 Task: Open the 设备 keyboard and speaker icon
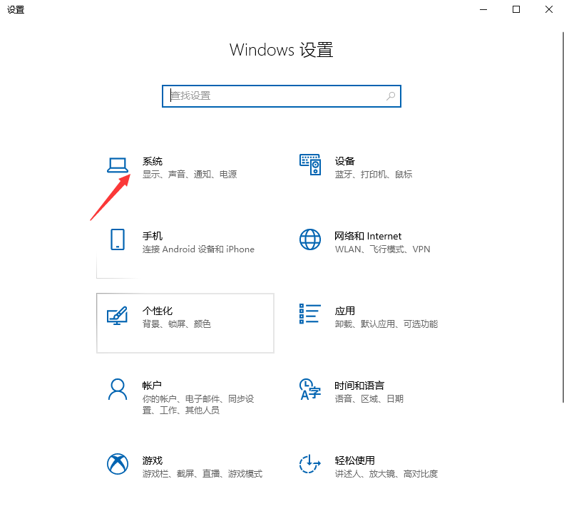(310, 165)
